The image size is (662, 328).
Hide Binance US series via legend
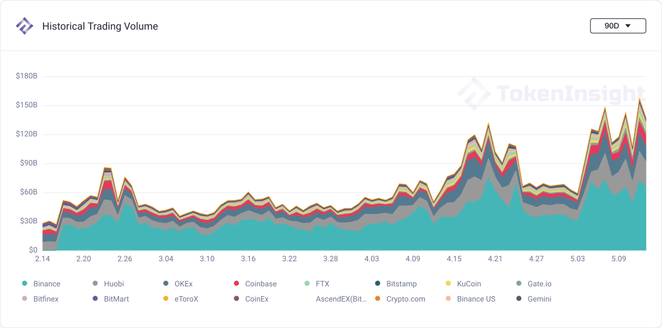pyautogui.click(x=470, y=299)
